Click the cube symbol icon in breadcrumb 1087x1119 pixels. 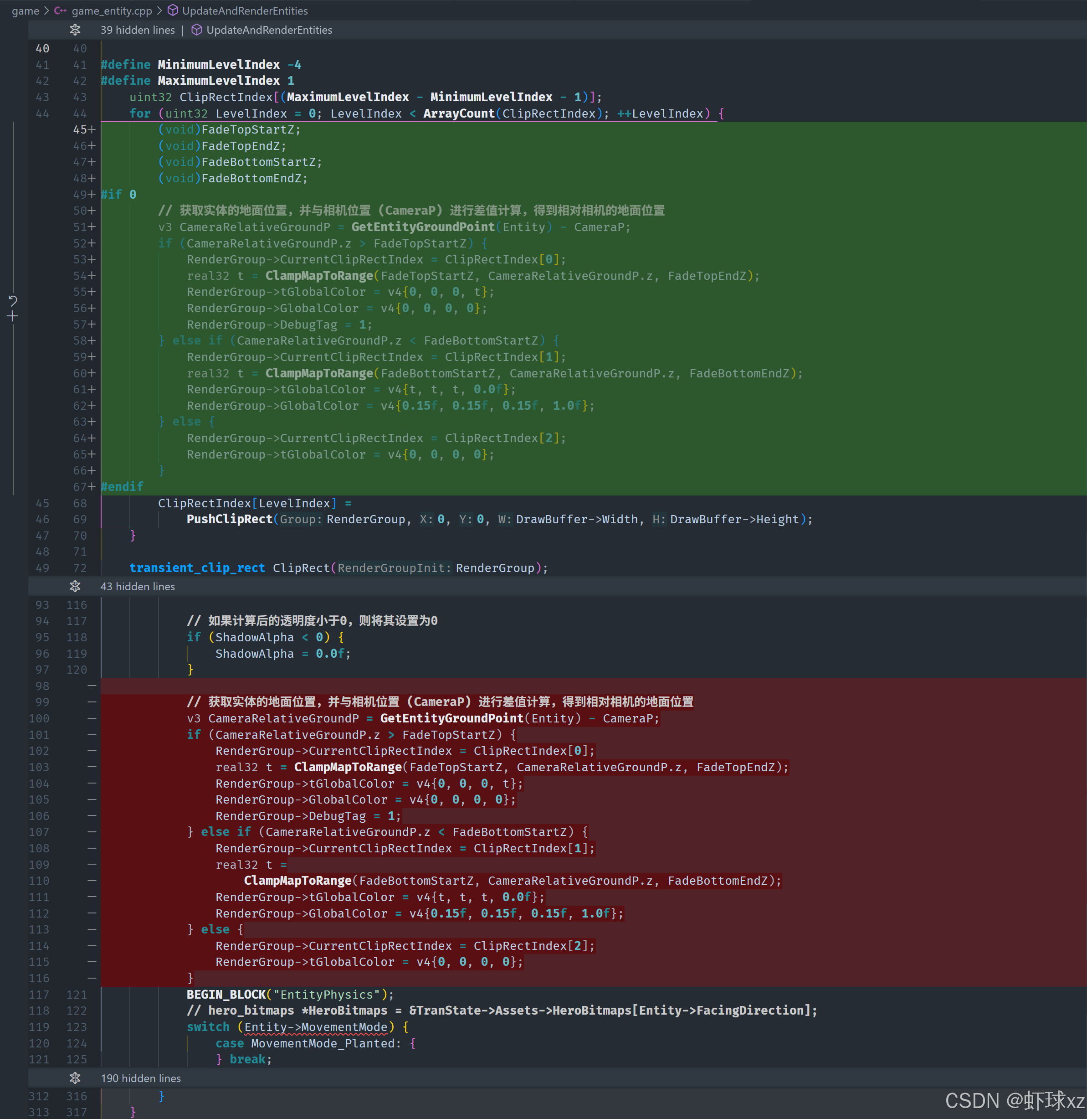(x=172, y=11)
